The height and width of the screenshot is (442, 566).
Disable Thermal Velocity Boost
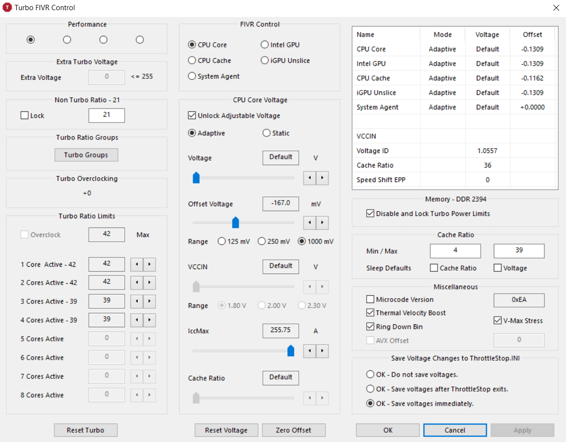[x=371, y=313]
